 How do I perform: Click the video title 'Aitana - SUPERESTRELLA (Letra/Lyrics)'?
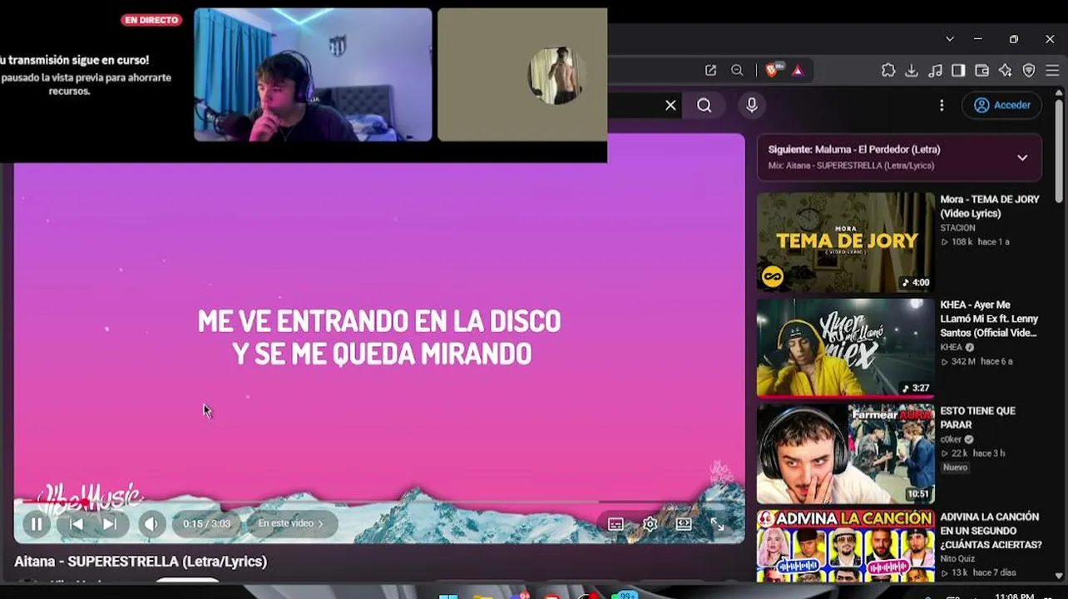[141, 562]
